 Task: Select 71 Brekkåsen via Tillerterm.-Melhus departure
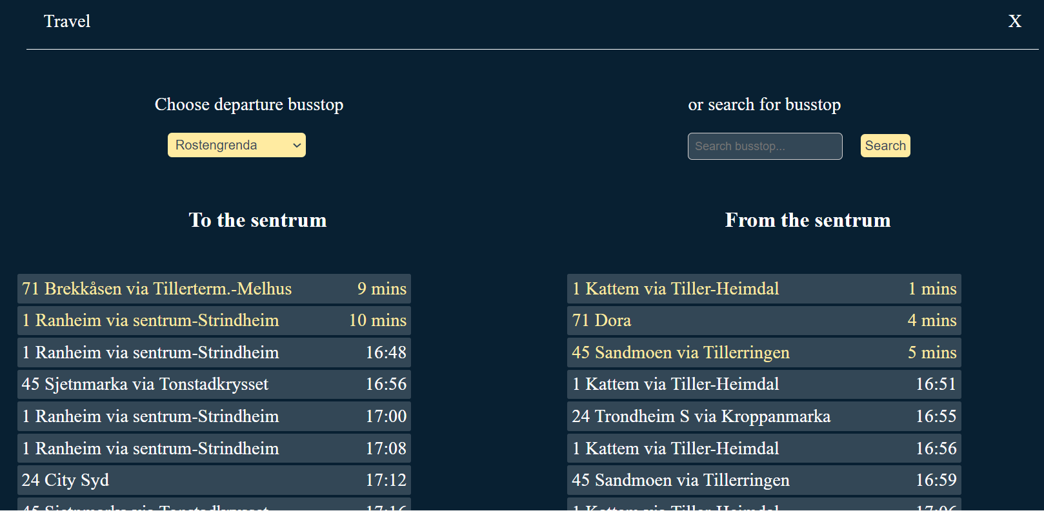214,289
